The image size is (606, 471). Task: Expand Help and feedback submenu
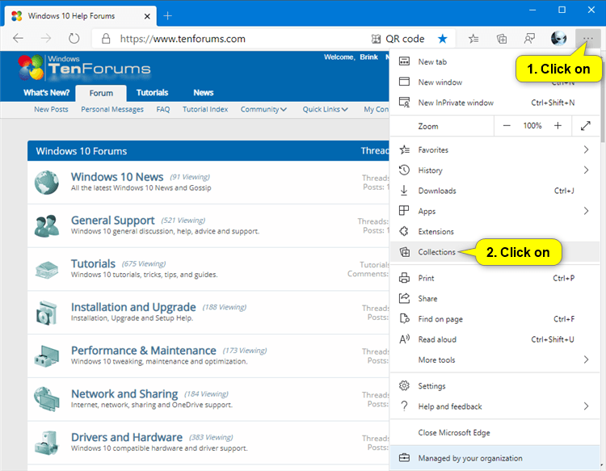(494, 406)
